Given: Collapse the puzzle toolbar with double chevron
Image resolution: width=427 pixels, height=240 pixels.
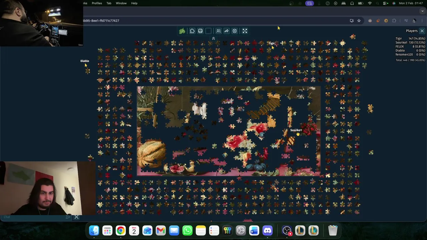Looking at the screenshot, I should [213, 39].
